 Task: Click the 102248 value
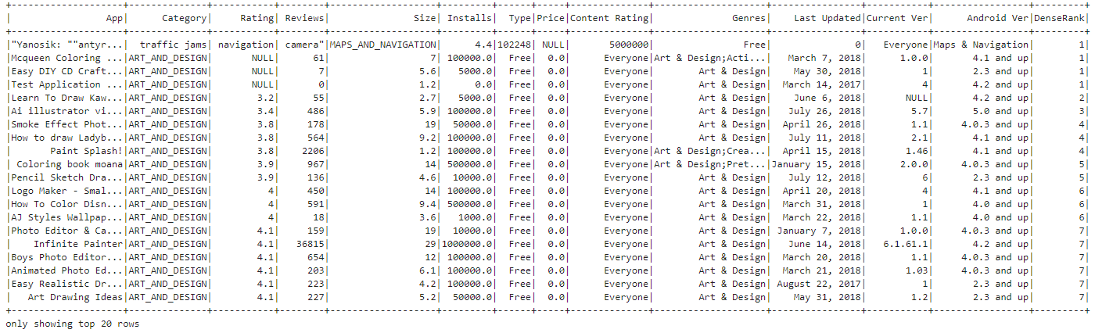pyautogui.click(x=515, y=45)
